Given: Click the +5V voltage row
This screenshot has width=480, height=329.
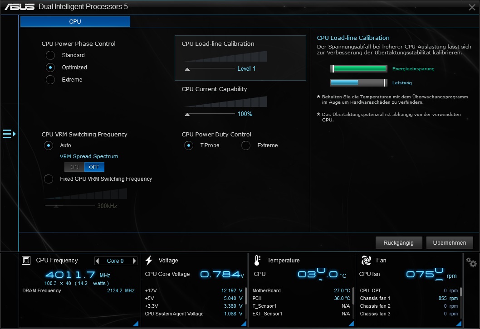Looking at the screenshot, I should tap(193, 298).
